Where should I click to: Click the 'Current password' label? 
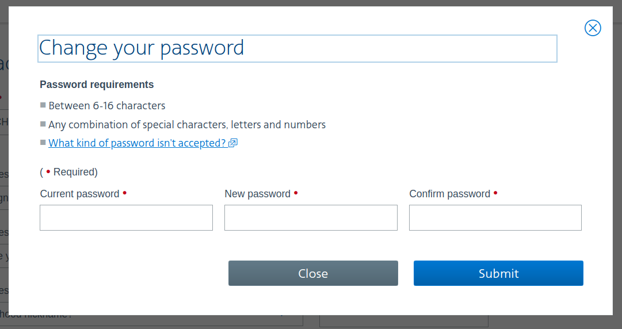(x=79, y=194)
